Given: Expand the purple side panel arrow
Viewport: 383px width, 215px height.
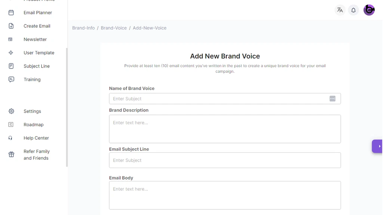Looking at the screenshot, I should click(378, 146).
